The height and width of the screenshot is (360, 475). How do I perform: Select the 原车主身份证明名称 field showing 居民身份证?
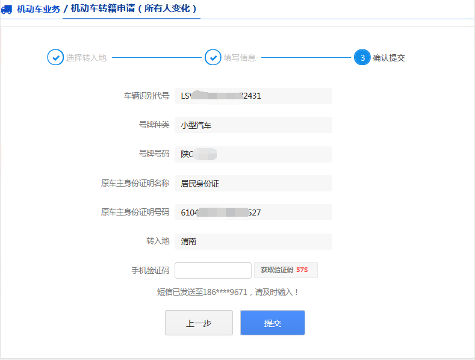253,184
